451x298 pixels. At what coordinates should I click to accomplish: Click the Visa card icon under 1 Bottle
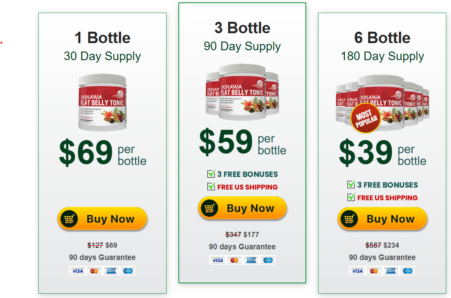tap(78, 271)
